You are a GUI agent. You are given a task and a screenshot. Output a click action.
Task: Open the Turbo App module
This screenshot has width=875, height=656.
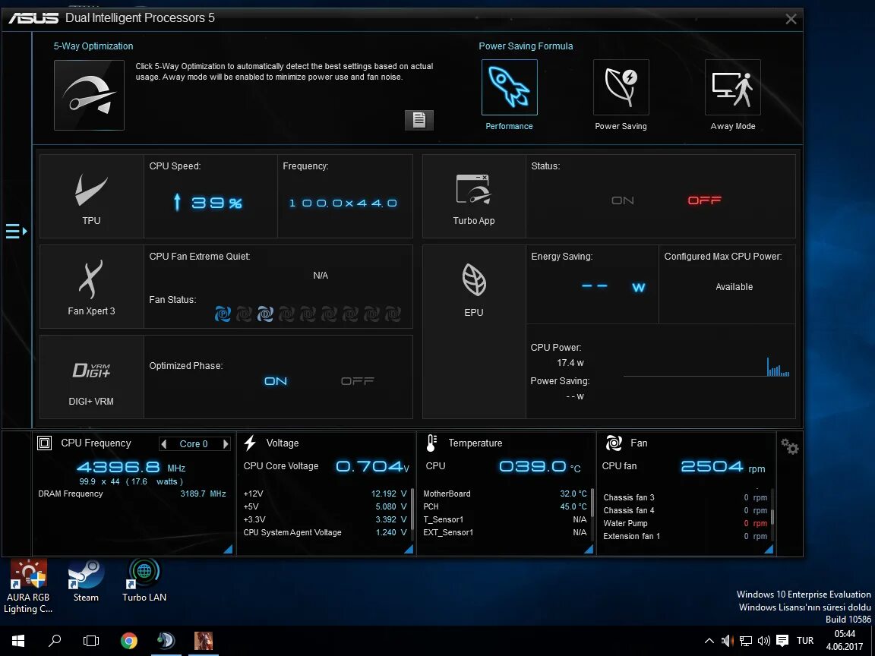[x=474, y=197]
